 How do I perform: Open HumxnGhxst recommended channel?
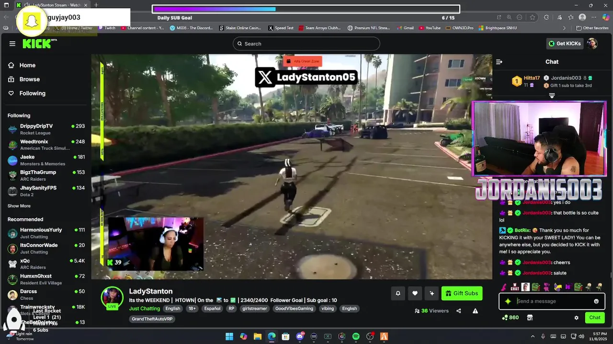[46, 279]
